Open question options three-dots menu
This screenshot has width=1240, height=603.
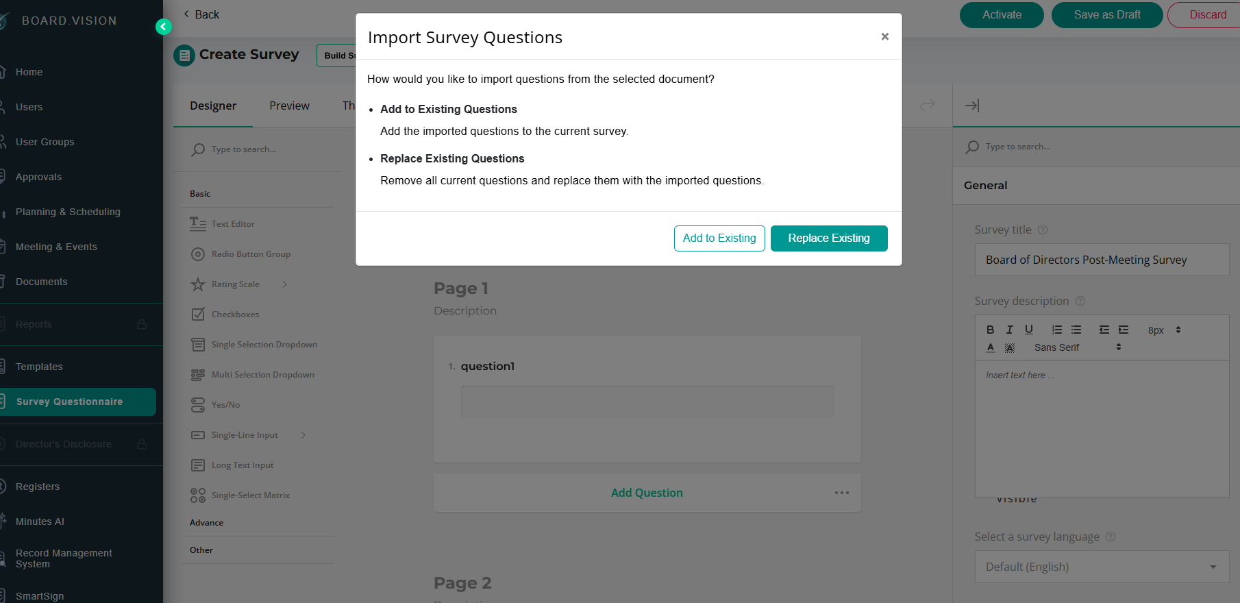pyautogui.click(x=842, y=493)
